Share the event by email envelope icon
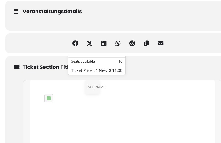 [160, 43]
